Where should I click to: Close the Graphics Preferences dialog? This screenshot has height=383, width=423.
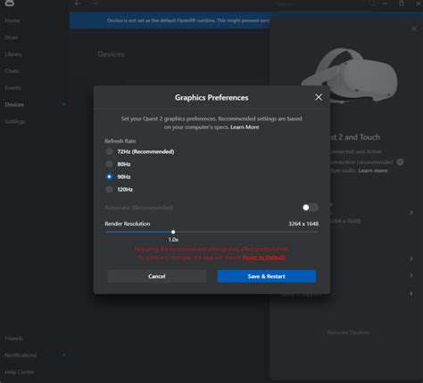click(x=319, y=97)
